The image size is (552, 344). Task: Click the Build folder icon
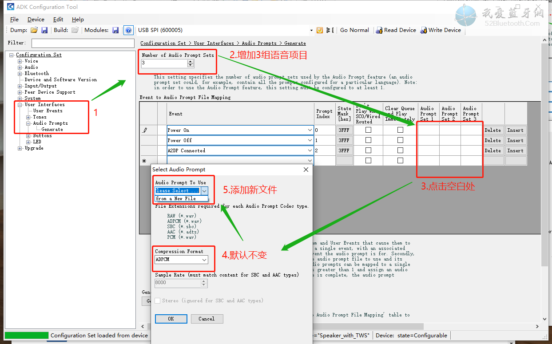tap(75, 30)
